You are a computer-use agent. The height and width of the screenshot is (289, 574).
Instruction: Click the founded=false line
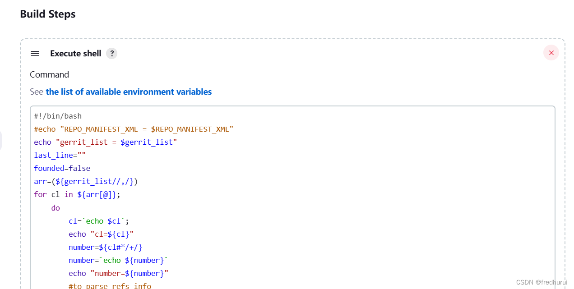pyautogui.click(x=62, y=168)
